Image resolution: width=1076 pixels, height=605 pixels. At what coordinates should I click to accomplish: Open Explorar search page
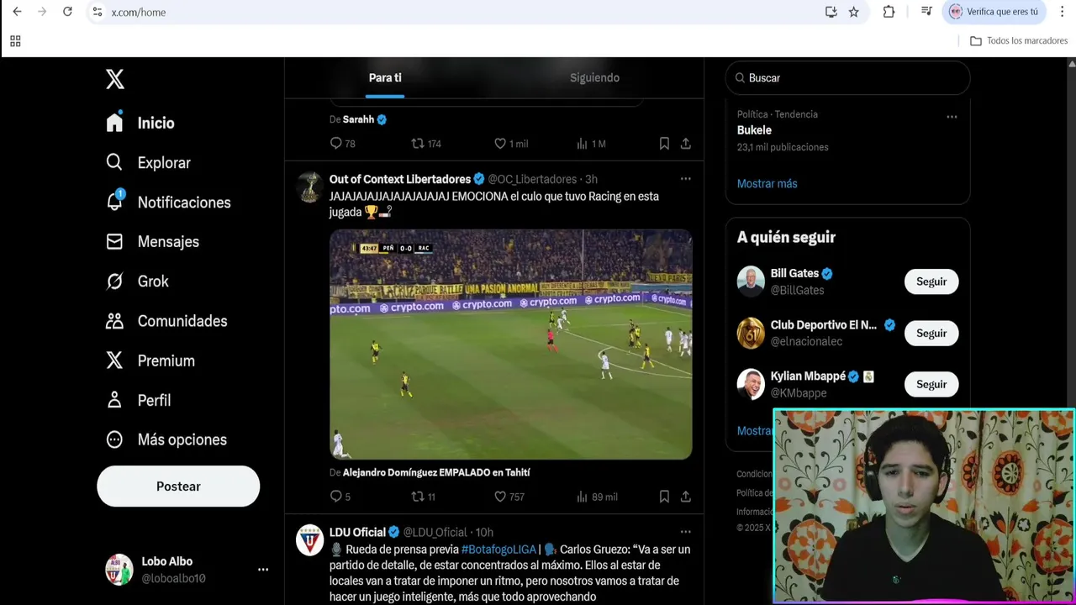click(x=149, y=162)
